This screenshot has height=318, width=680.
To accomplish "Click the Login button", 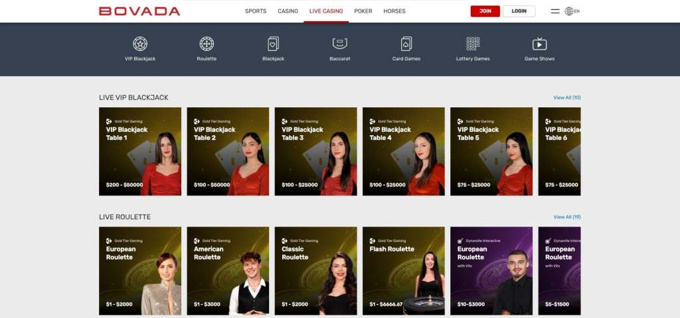I will point(519,11).
